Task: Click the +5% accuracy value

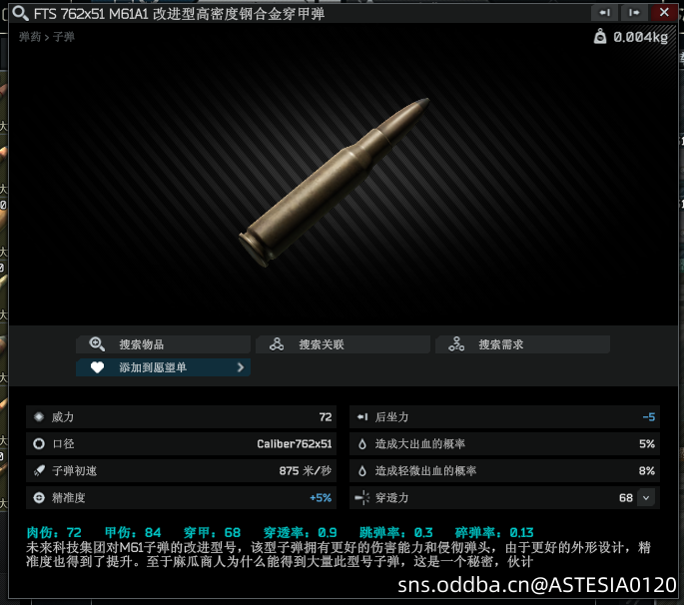Action: 321,498
